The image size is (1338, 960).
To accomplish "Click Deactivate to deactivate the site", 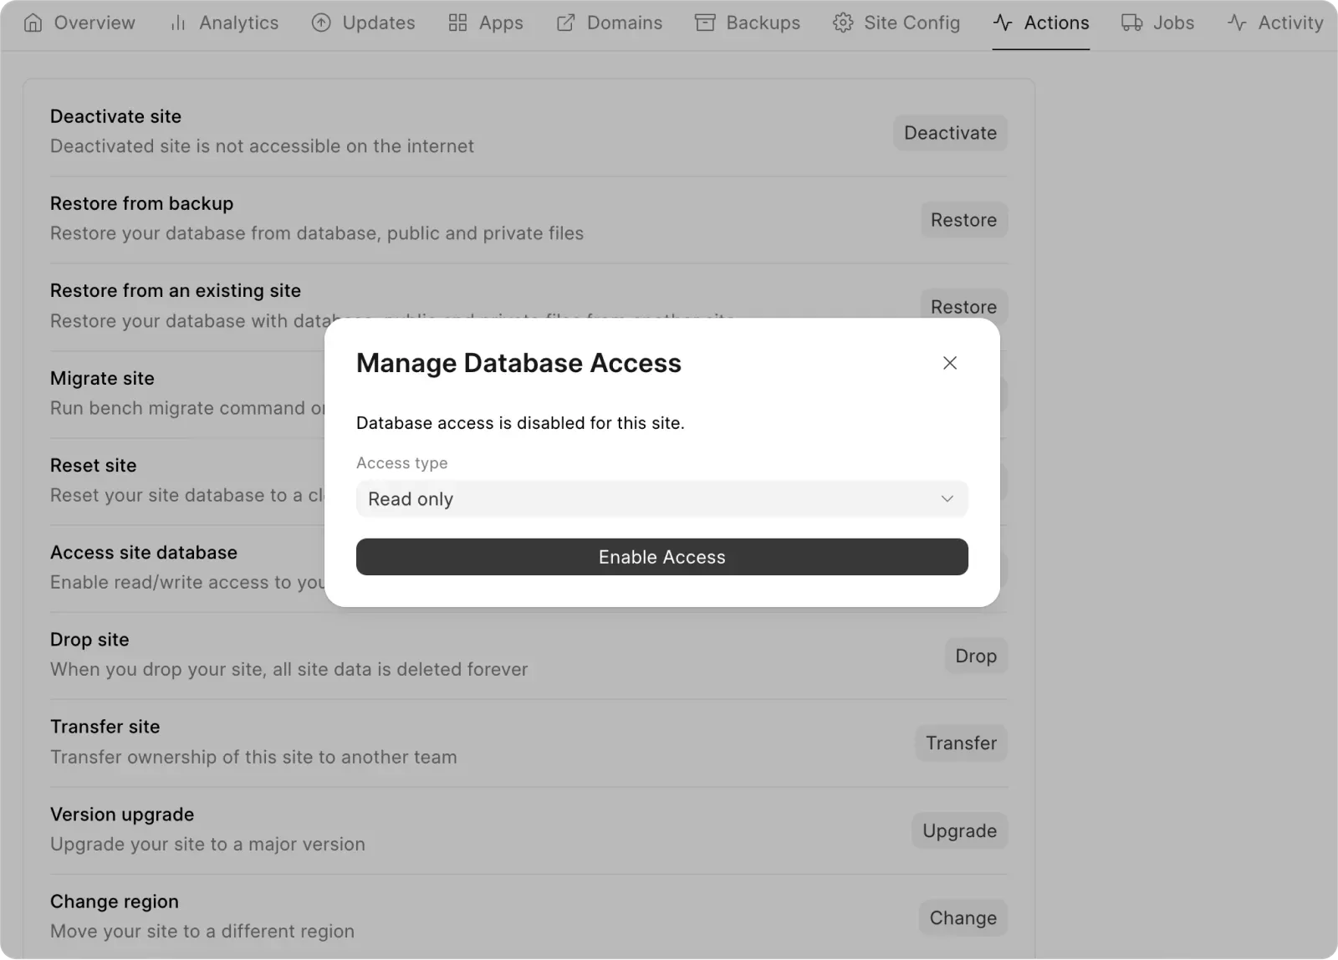I will [949, 132].
